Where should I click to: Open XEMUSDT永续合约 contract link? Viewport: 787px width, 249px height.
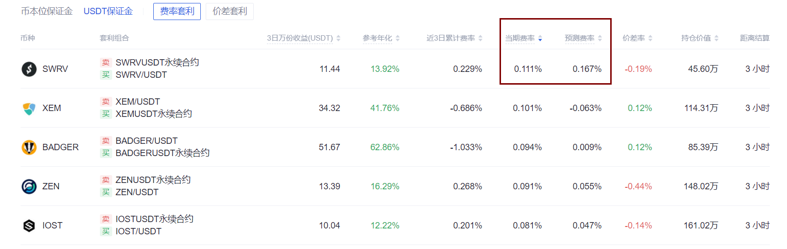tap(154, 114)
